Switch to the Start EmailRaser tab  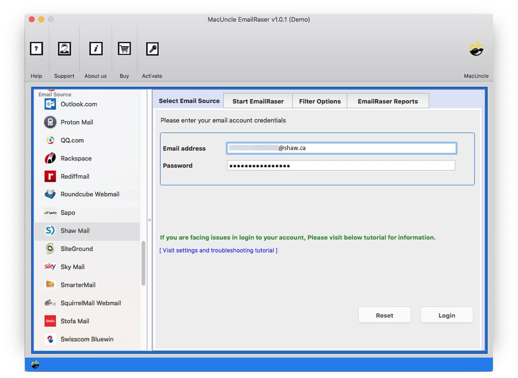pyautogui.click(x=258, y=101)
